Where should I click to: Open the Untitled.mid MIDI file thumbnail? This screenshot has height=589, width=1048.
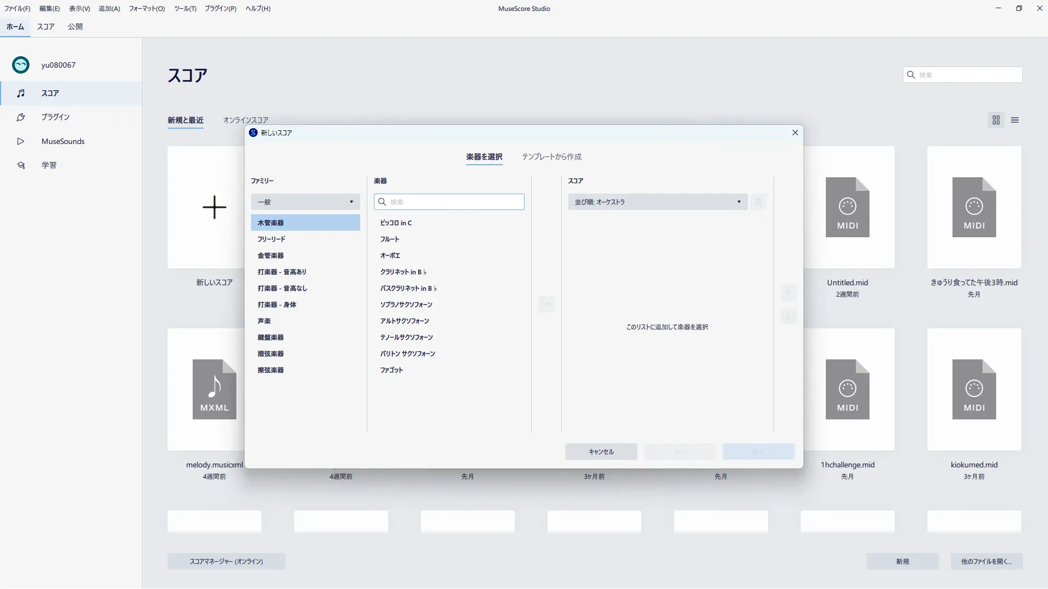click(x=847, y=207)
